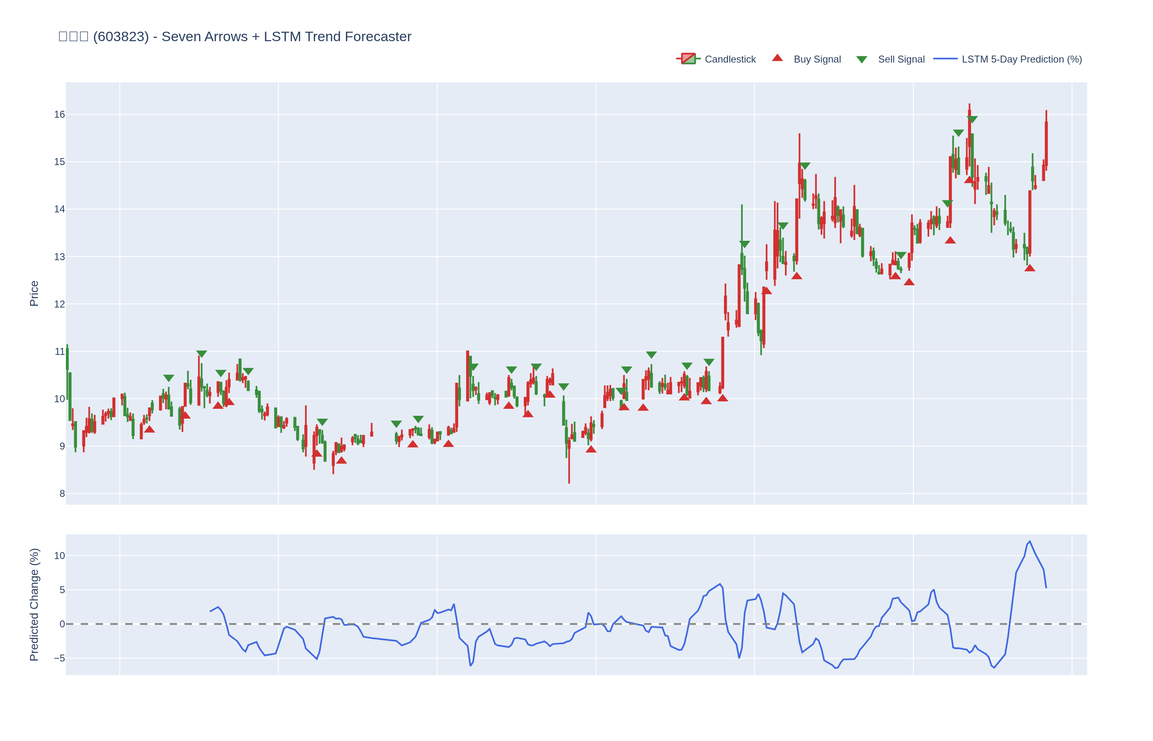
Task: Click the red Buy Signal triangle in legend
Action: (777, 58)
